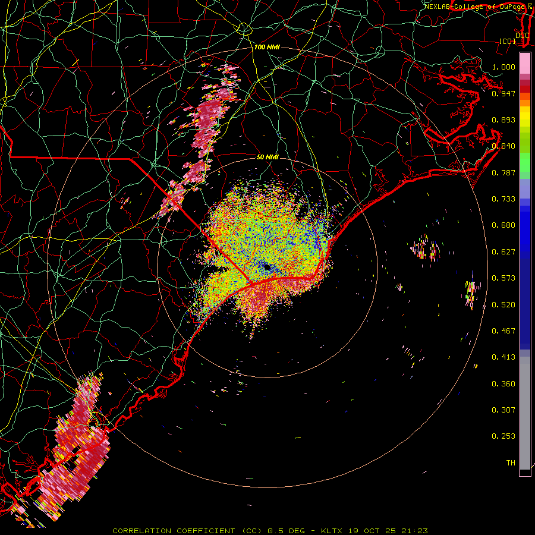Click the 0.360 scale value

point(503,384)
